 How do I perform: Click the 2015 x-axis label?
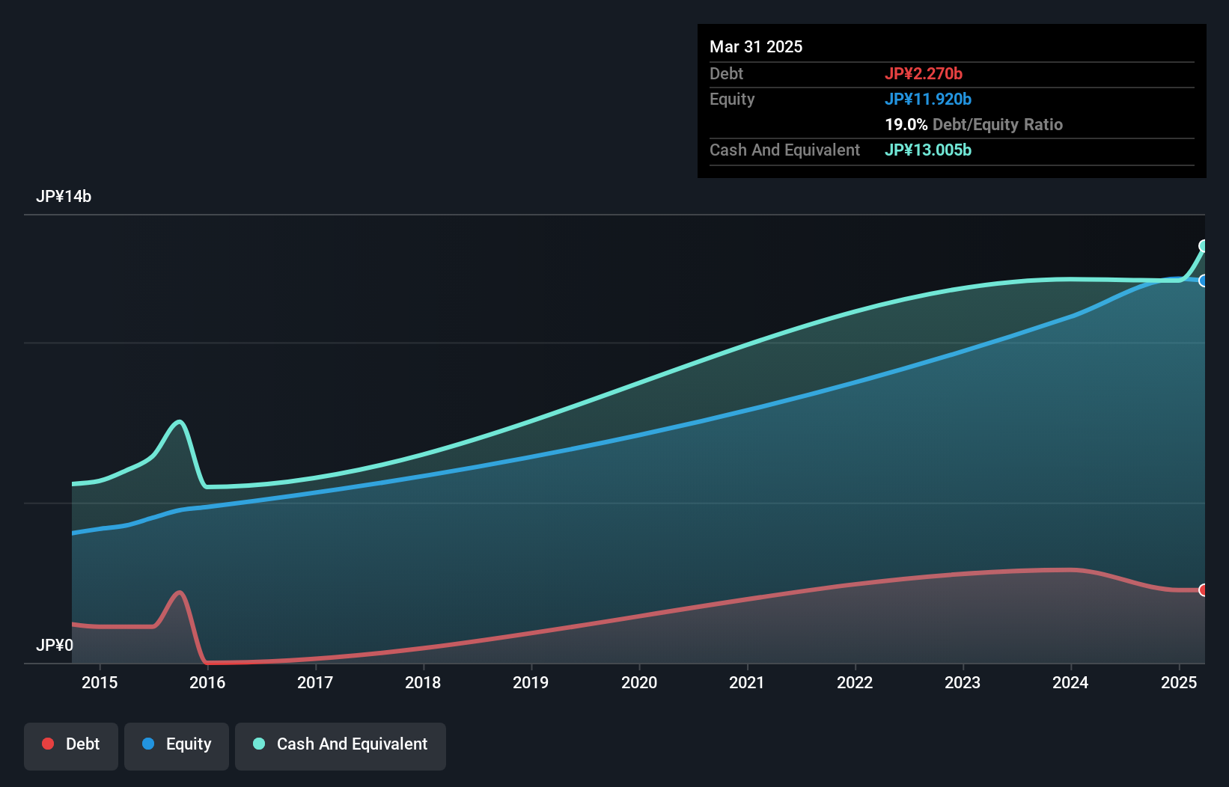pos(100,682)
